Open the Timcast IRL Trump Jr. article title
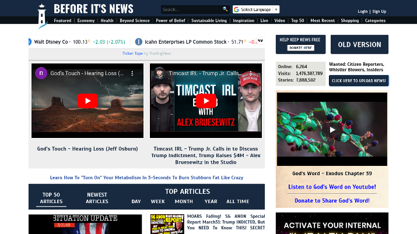Viewport: 417px width, 234px height. click(x=206, y=155)
